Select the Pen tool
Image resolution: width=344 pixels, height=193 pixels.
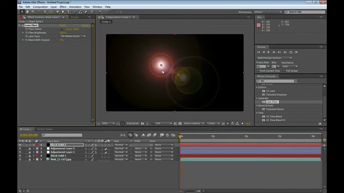63,12
